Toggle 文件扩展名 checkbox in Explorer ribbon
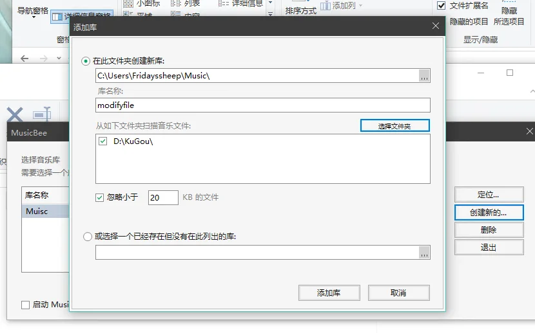Viewport: 535px width, 333px height. click(x=441, y=5)
